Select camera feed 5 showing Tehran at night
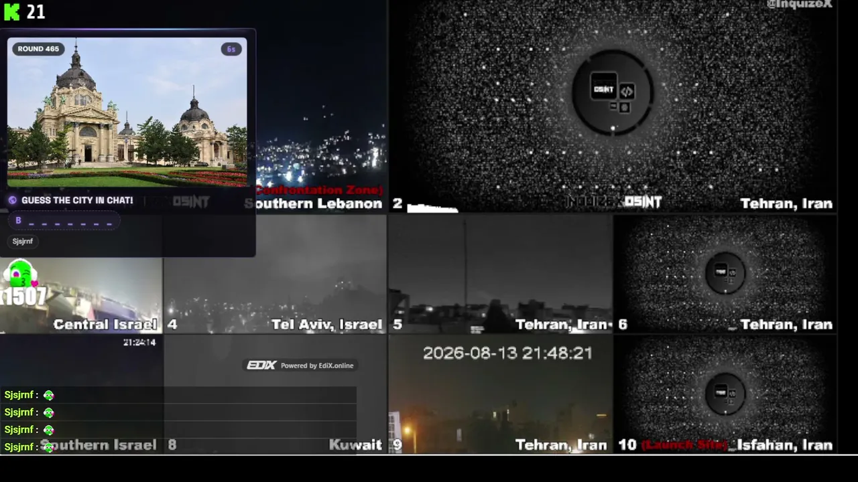The width and height of the screenshot is (858, 482). 500,273
